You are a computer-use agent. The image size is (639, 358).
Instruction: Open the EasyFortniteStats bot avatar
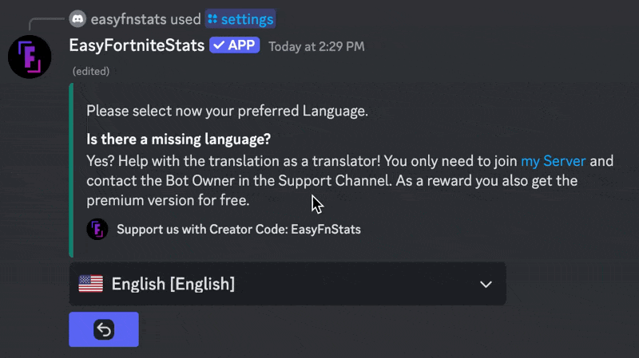30,57
